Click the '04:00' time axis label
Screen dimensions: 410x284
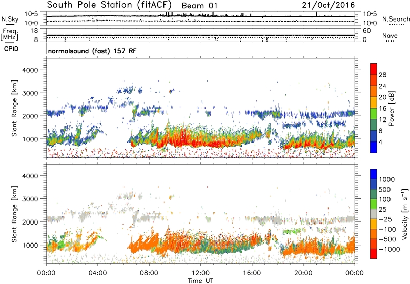pos(97,273)
